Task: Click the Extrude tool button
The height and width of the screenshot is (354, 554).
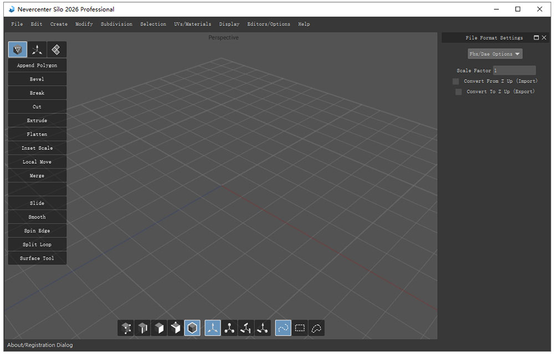Action: 37,121
